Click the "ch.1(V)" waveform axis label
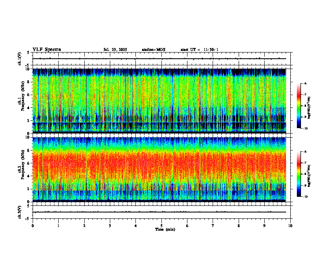 click(x=20, y=59)
